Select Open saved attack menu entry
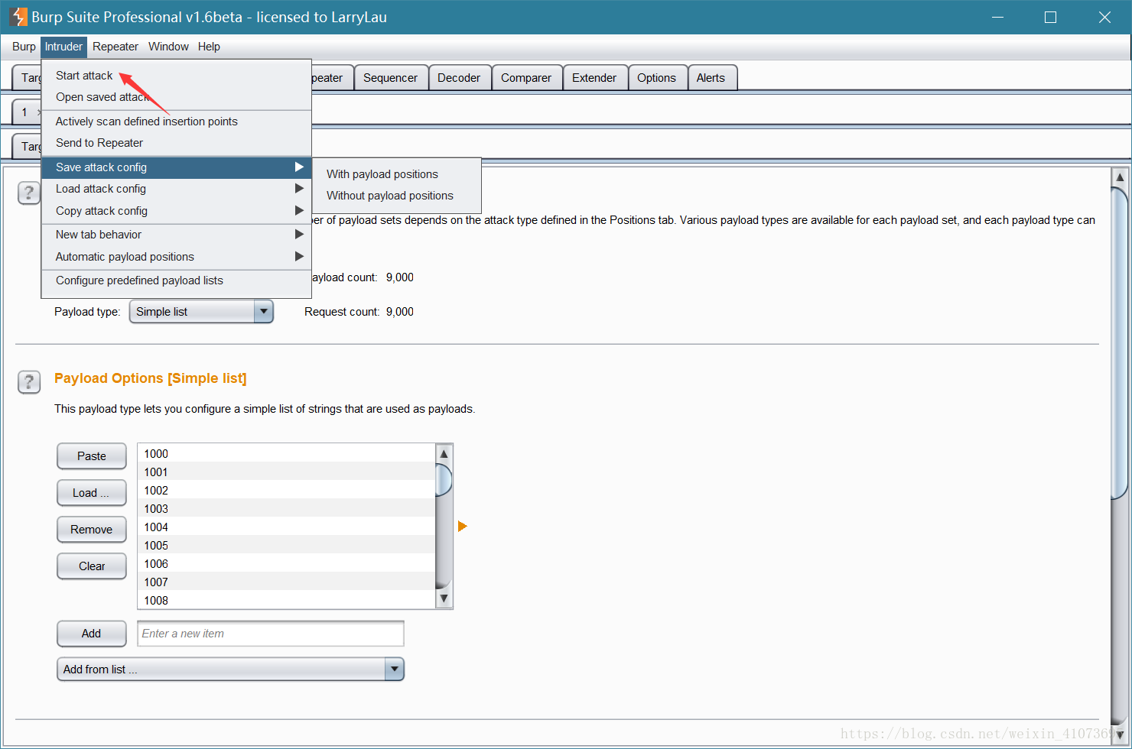 176,97
